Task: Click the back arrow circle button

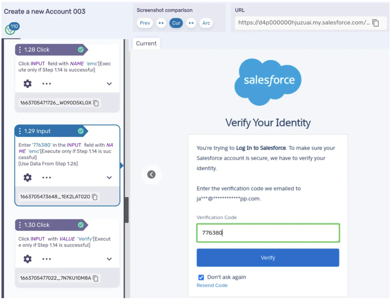Action: (151, 174)
